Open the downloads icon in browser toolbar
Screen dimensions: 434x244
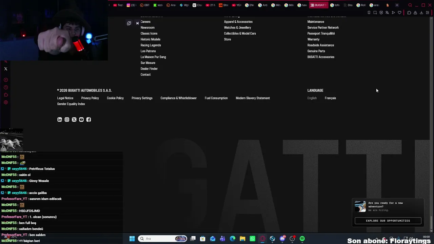(421, 13)
